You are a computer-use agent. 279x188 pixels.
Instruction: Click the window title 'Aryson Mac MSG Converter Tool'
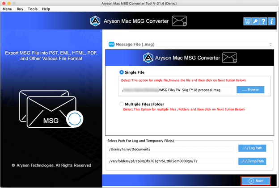click(x=139, y=4)
